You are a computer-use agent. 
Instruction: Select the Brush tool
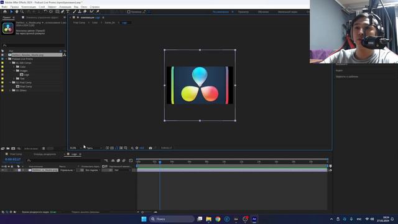[x=75, y=12]
